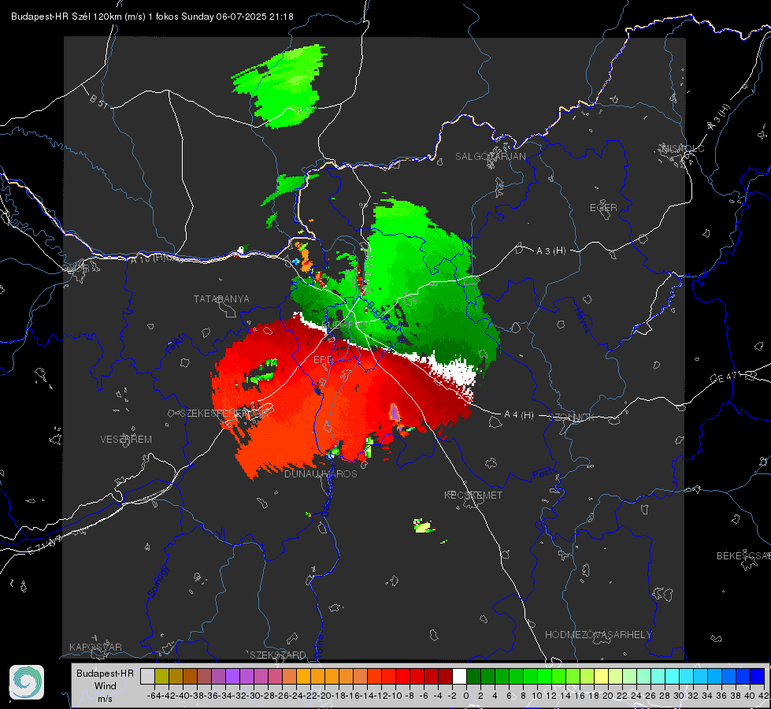Click the swirl weather service logo

coord(27,682)
